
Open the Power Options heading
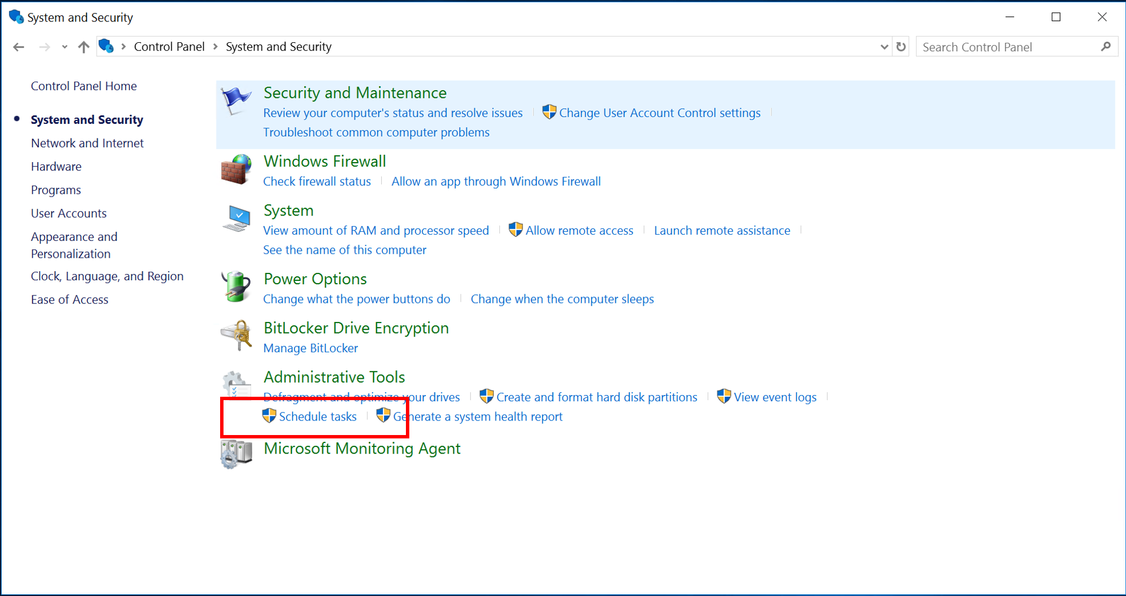(x=315, y=279)
